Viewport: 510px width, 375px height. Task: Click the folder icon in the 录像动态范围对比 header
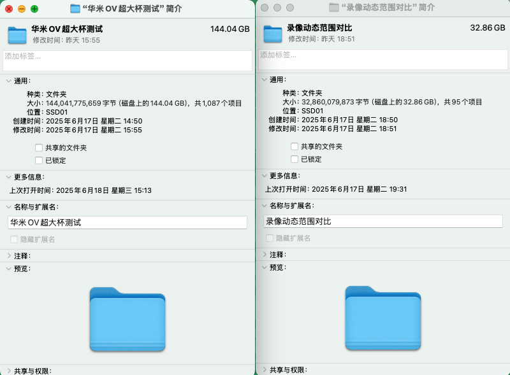[273, 34]
